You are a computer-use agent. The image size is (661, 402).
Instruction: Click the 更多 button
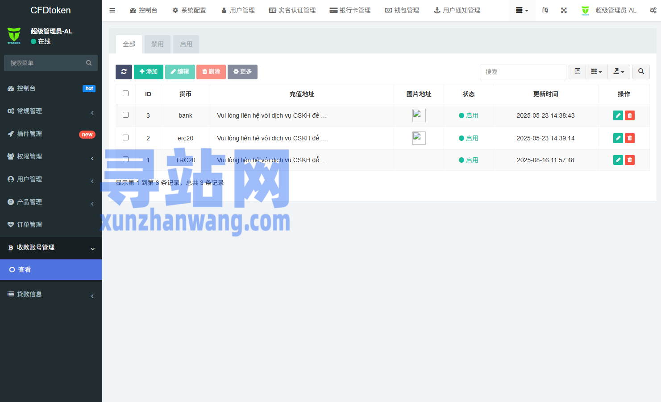pos(242,72)
